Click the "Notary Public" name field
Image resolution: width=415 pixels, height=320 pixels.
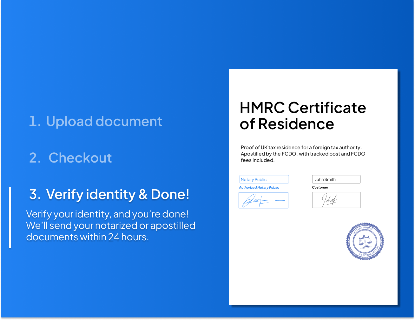tap(264, 179)
